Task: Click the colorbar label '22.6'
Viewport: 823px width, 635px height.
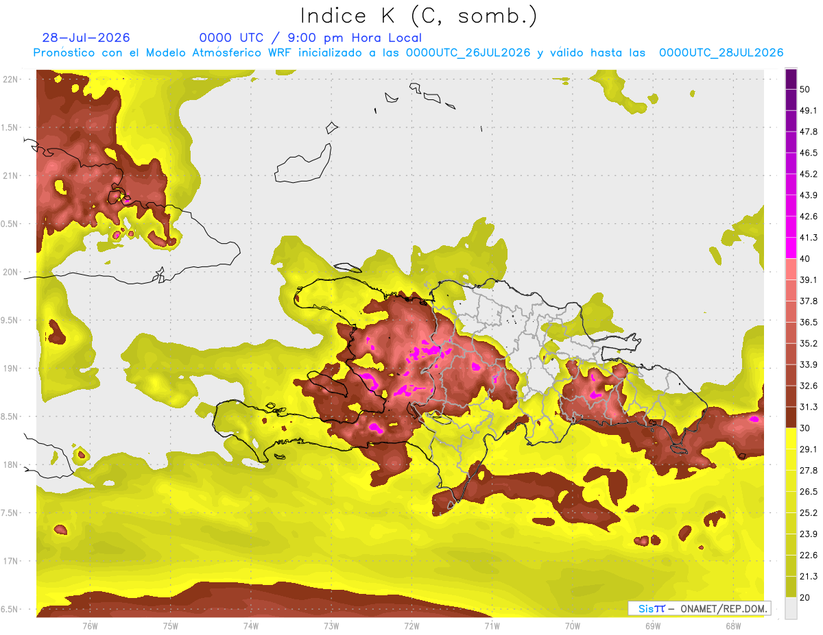Action: (809, 555)
